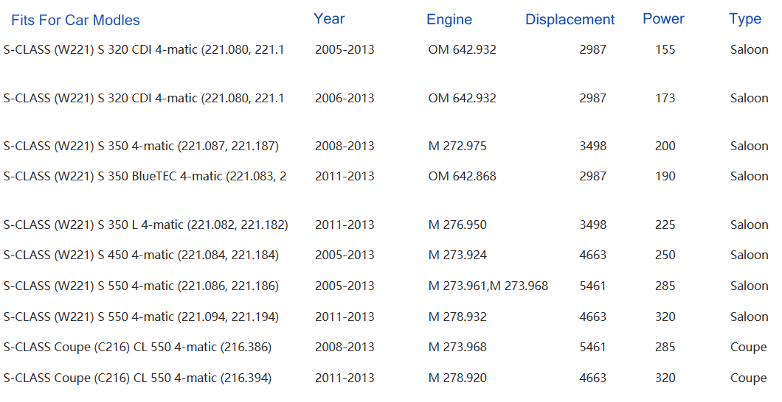Select the Year column header

point(329,19)
